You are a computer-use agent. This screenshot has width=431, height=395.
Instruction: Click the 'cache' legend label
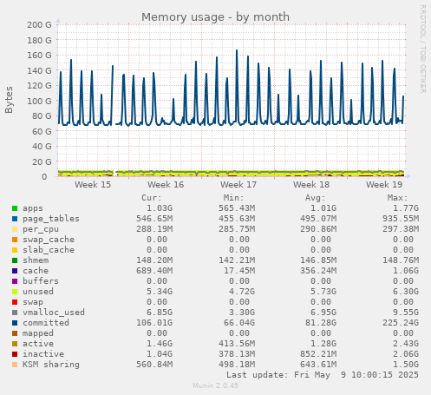36,271
